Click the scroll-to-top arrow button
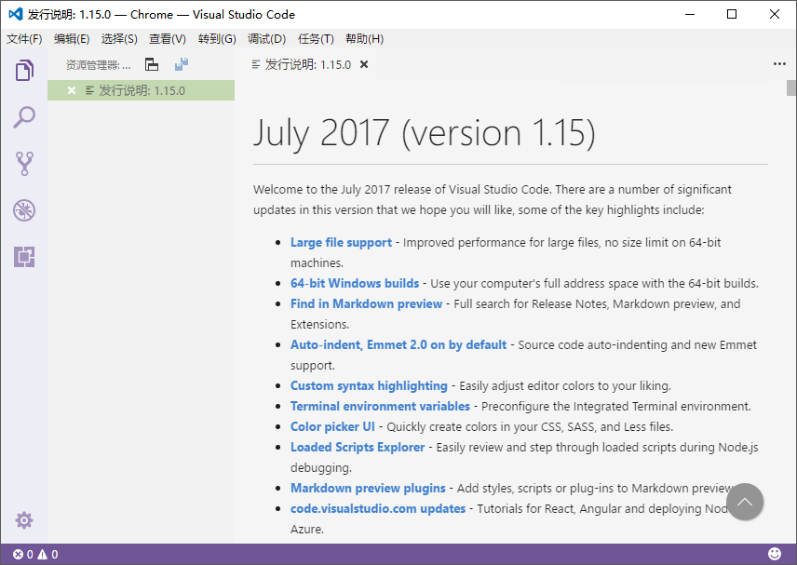This screenshot has height=565, width=797. point(745,502)
